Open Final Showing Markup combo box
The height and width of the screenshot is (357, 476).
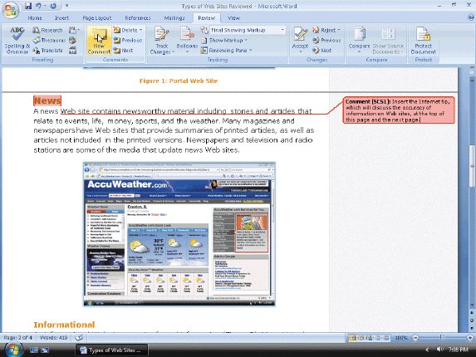(248, 30)
